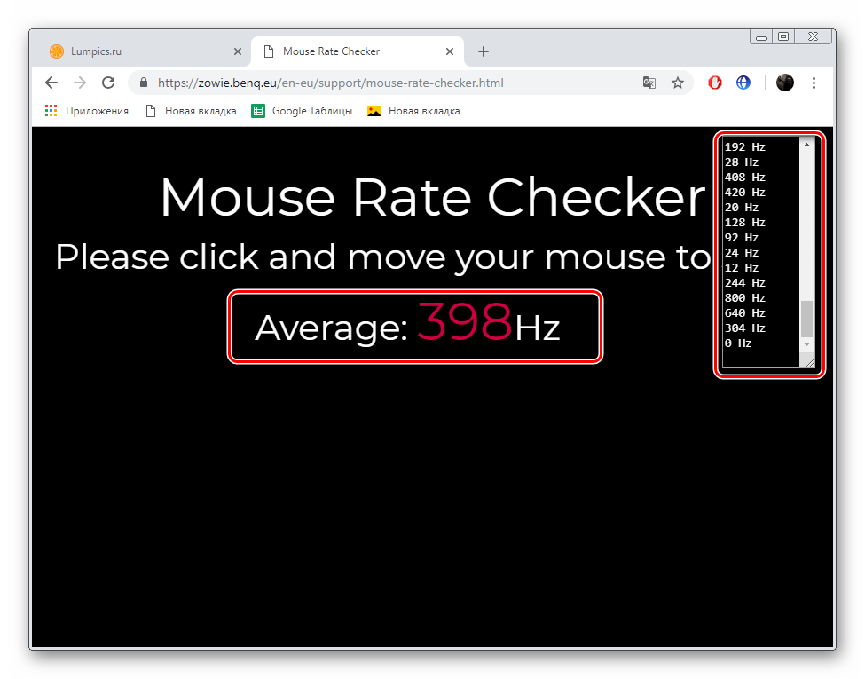865x679 pixels.
Task: Open the Google Таблицы bookmark
Action: [x=303, y=111]
